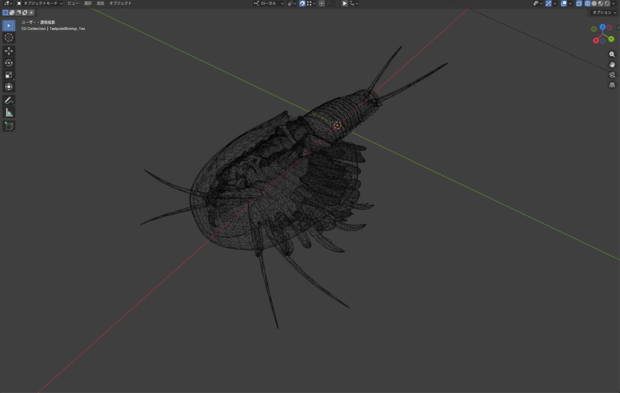Click the play animation icon in header
Image resolution: width=620 pixels, height=393 pixels.
click(345, 3)
